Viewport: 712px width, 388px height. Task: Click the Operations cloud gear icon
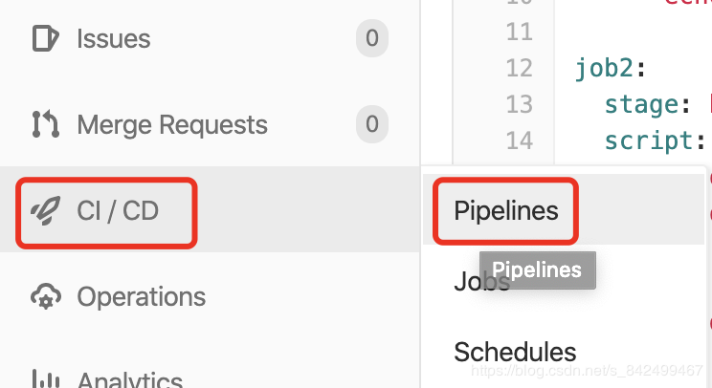pos(45,297)
